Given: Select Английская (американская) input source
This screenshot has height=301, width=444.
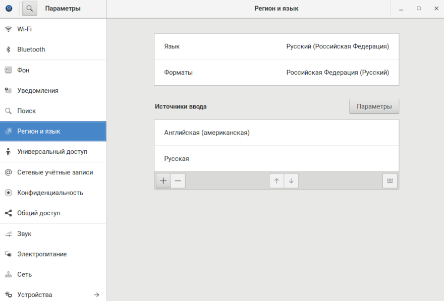Looking at the screenshot, I should click(x=276, y=133).
